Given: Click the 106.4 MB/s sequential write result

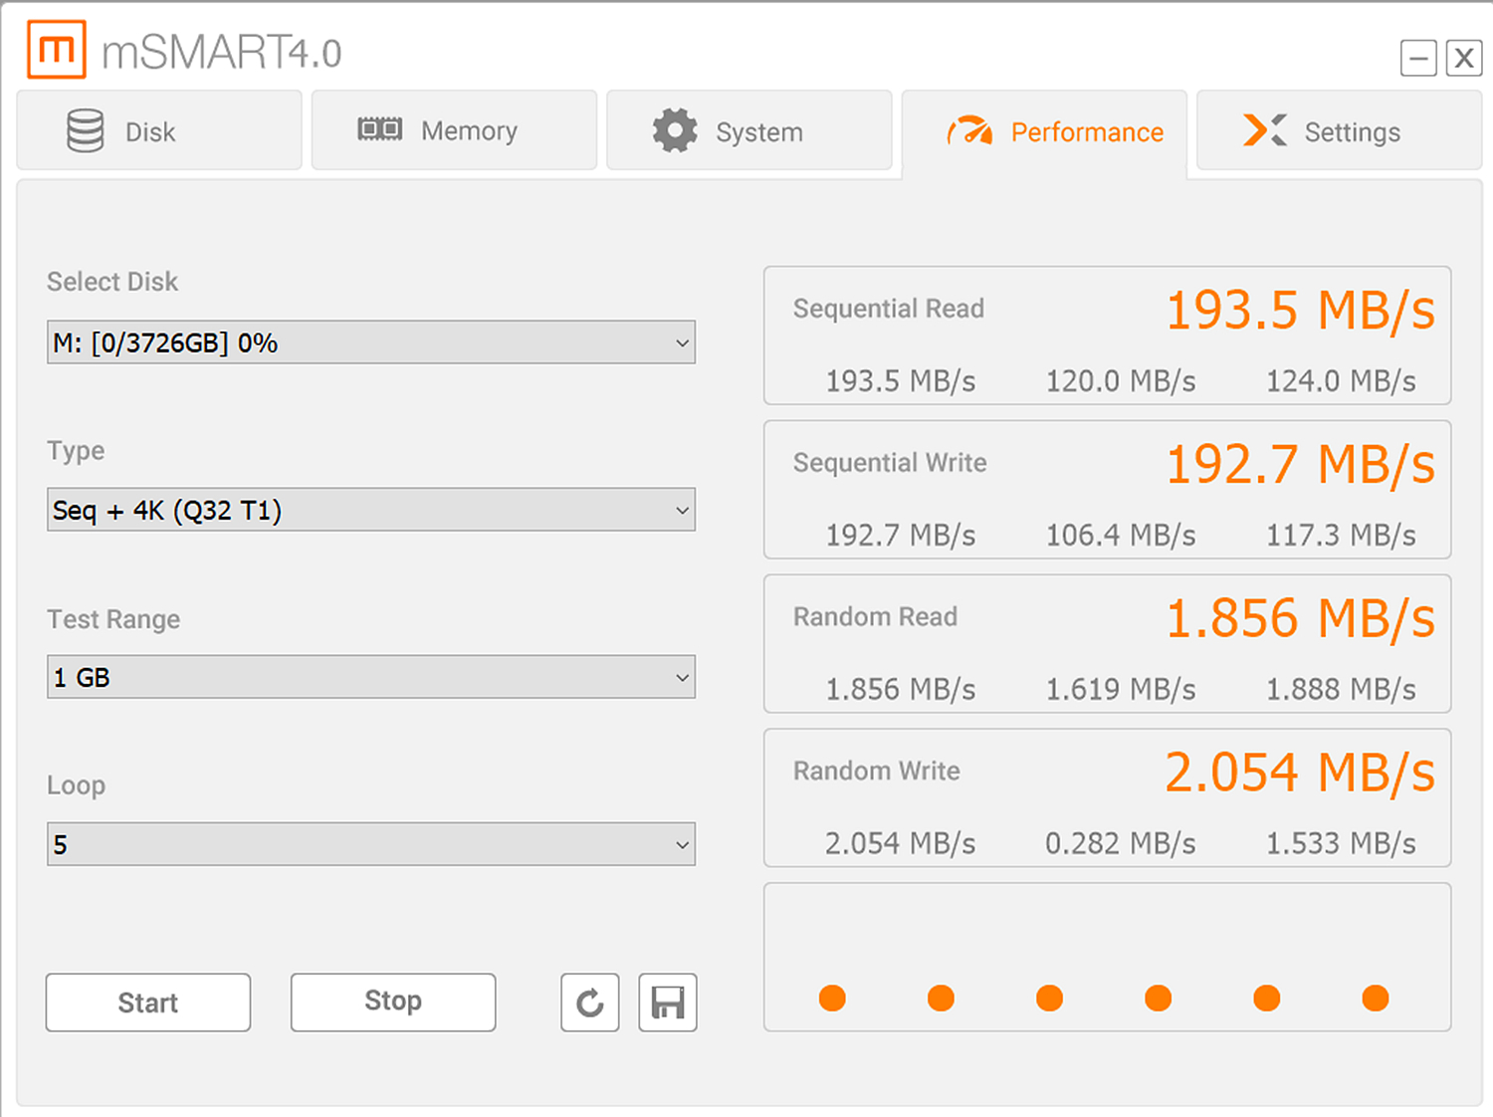Looking at the screenshot, I should click(x=1121, y=536).
